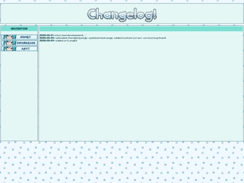Go to the ART!! page button
The height and width of the screenshot is (183, 244).
(x=19, y=49)
